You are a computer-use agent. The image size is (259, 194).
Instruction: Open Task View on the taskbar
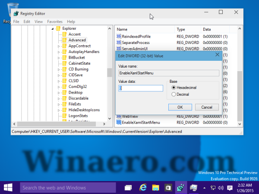click(128, 188)
